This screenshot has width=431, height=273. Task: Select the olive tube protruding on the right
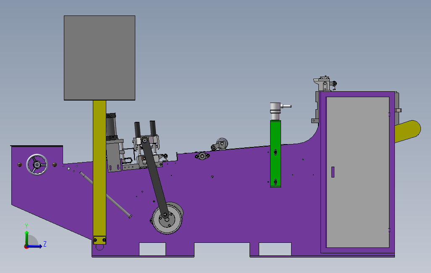(408, 131)
